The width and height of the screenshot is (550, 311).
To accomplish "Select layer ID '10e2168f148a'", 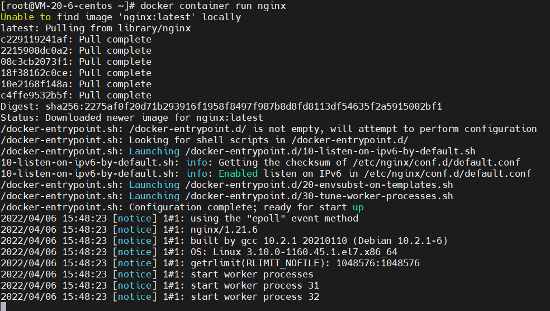I will (x=34, y=84).
